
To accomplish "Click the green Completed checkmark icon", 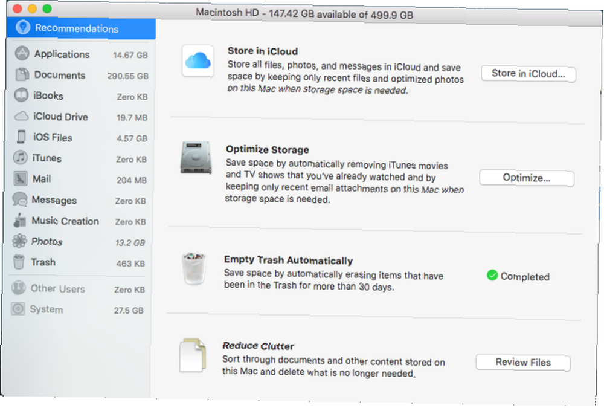I will [x=492, y=275].
